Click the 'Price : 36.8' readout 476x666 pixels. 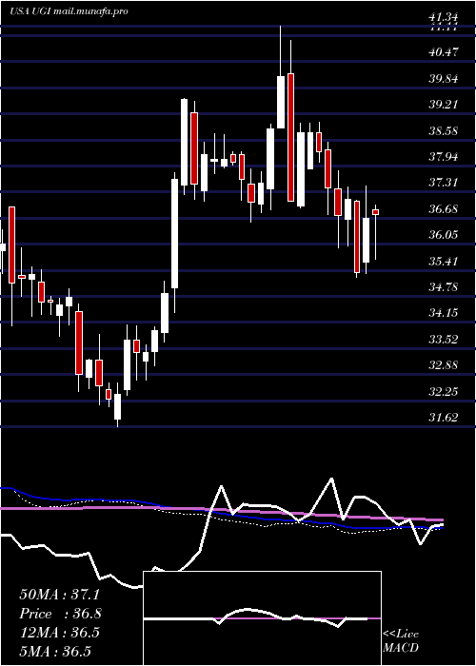[59, 614]
